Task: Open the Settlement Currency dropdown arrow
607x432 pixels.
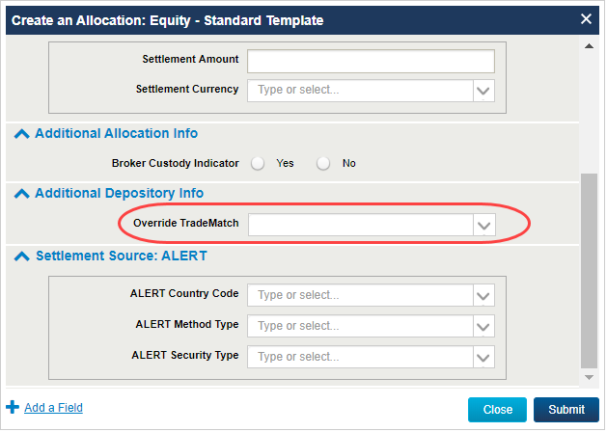Action: click(483, 91)
